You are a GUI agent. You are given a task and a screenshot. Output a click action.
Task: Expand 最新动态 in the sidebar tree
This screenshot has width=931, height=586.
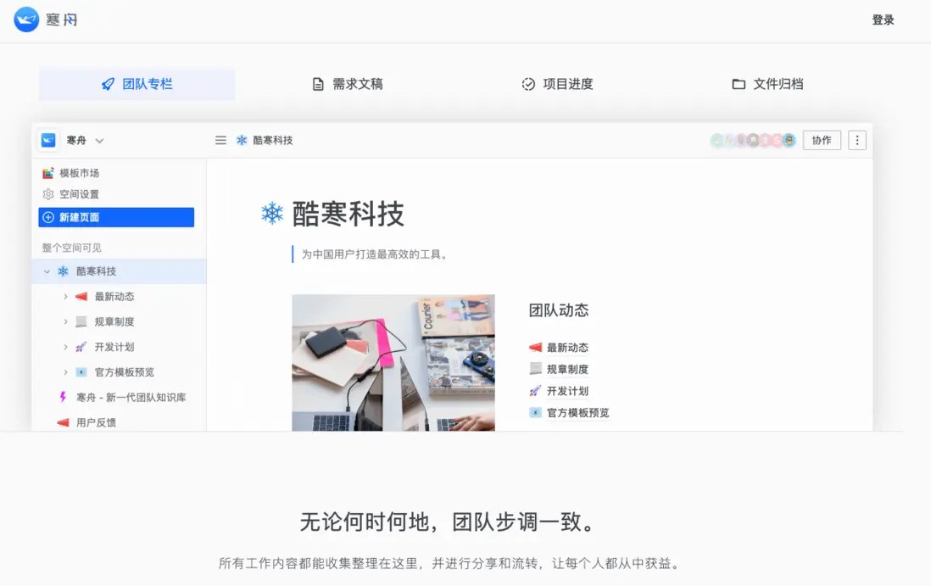coord(64,296)
